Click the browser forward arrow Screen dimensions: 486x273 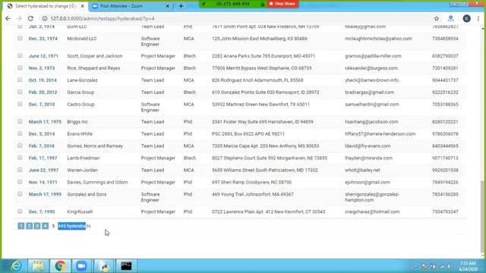coord(19,18)
